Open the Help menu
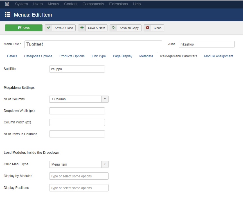Image resolution: width=243 pixels, height=201 pixels. click(x=137, y=4)
